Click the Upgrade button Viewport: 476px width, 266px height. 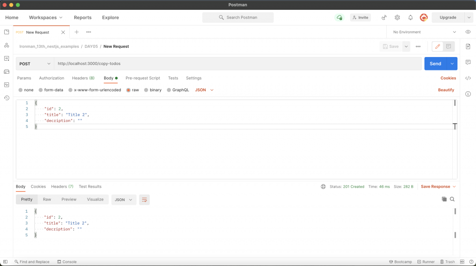(448, 18)
